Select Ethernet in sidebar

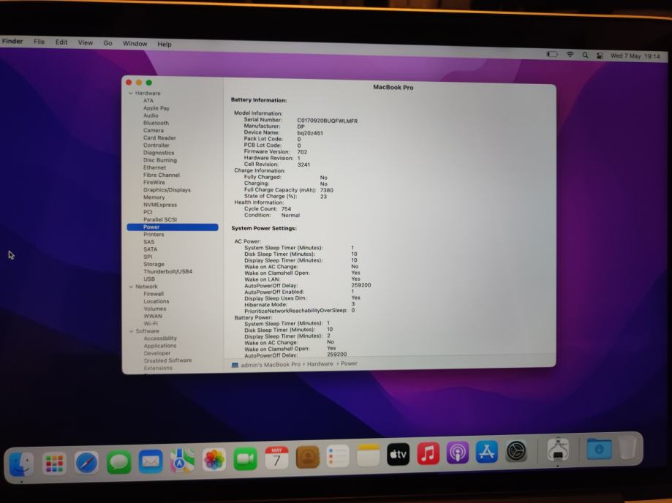click(x=154, y=167)
